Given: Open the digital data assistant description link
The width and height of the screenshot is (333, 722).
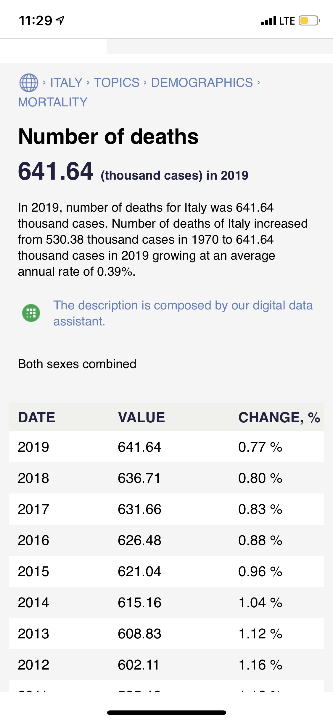Looking at the screenshot, I should click(x=183, y=313).
